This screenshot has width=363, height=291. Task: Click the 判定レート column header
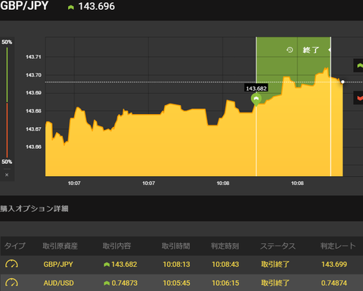[338, 246]
